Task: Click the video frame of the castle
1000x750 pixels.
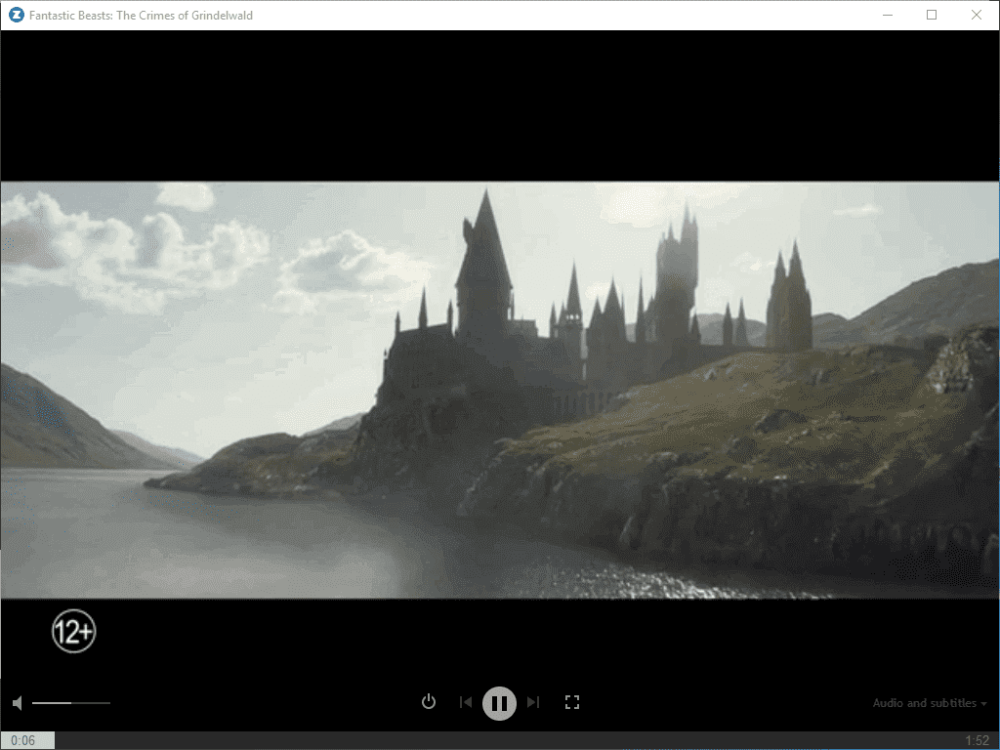Action: click(500, 391)
